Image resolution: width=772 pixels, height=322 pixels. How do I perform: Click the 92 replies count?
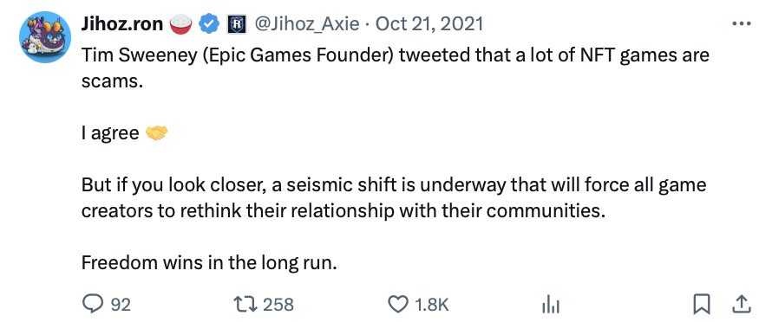[121, 305]
